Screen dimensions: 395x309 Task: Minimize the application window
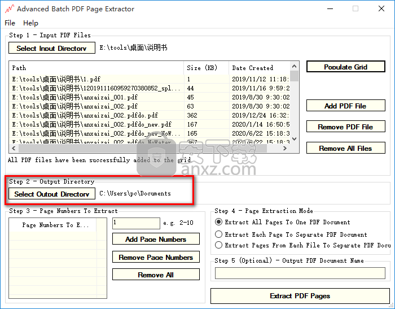[330, 9]
